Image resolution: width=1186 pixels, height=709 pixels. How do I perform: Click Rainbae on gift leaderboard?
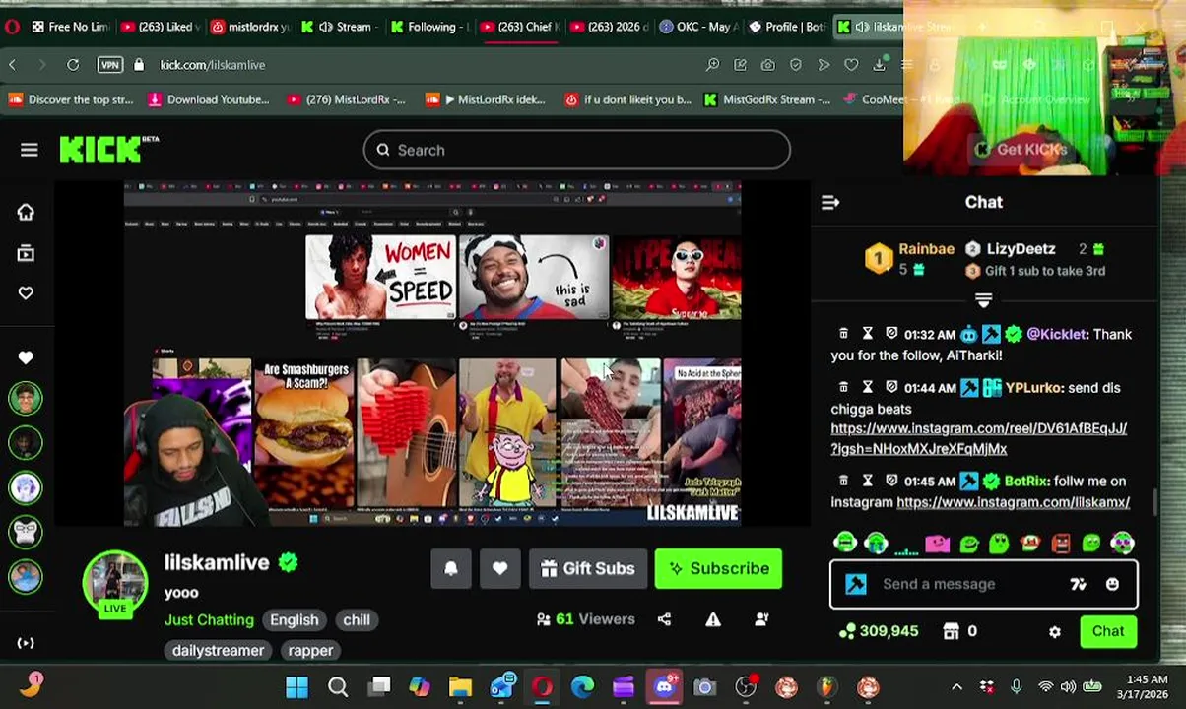926,249
